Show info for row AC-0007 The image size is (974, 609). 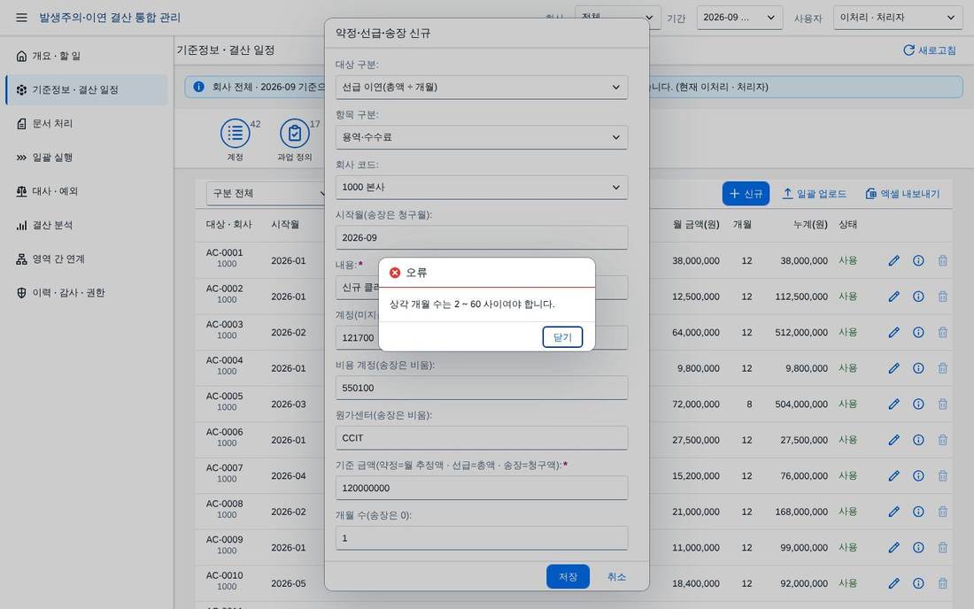(918, 476)
